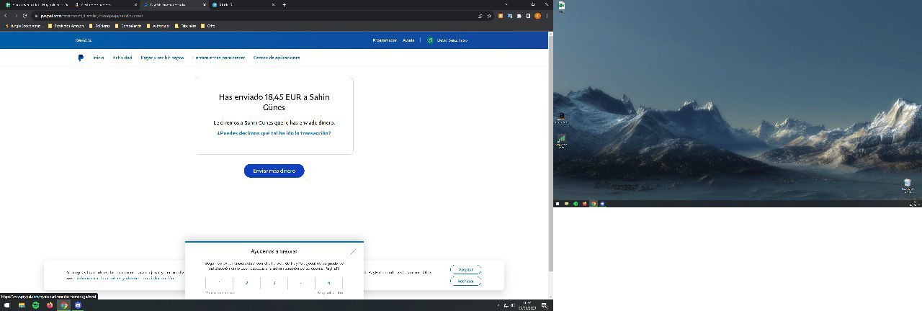Select rating 5 in the satisfaction survey
922x311 pixels.
[x=328, y=283]
